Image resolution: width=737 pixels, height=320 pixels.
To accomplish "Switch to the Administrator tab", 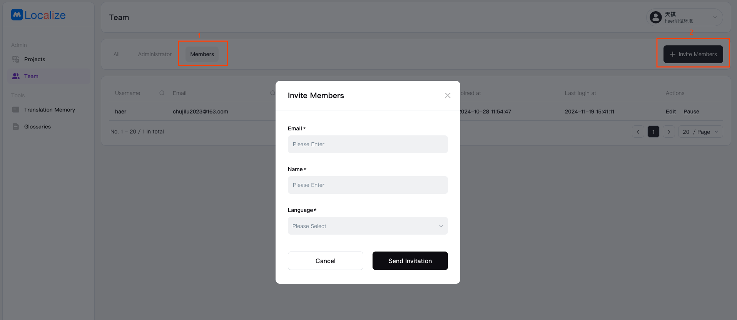I will [x=155, y=54].
